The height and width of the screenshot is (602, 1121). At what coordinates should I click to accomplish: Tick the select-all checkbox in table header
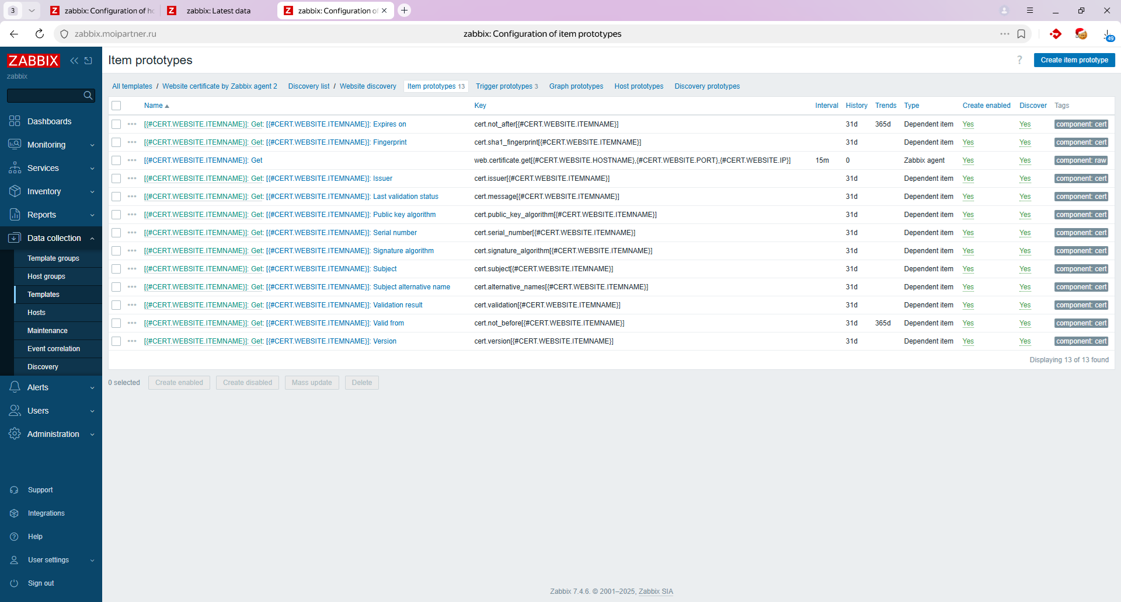(116, 106)
